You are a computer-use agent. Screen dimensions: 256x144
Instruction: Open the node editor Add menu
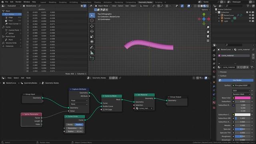click(22, 78)
